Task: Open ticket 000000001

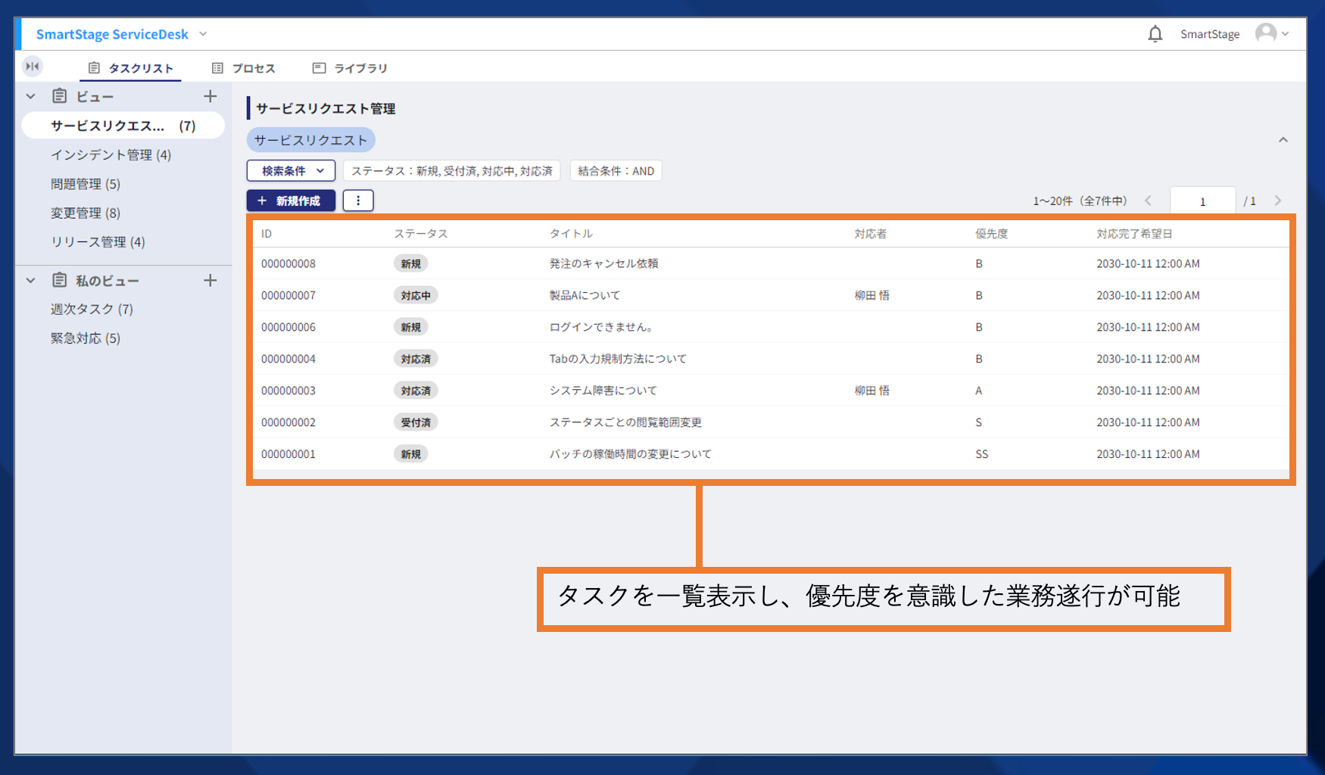Action: click(x=288, y=454)
